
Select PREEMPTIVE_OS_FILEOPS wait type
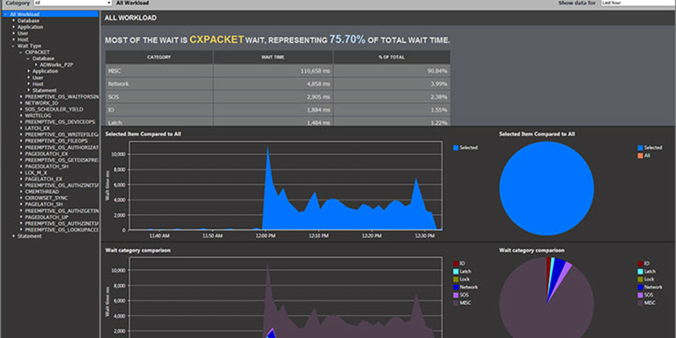(x=57, y=141)
